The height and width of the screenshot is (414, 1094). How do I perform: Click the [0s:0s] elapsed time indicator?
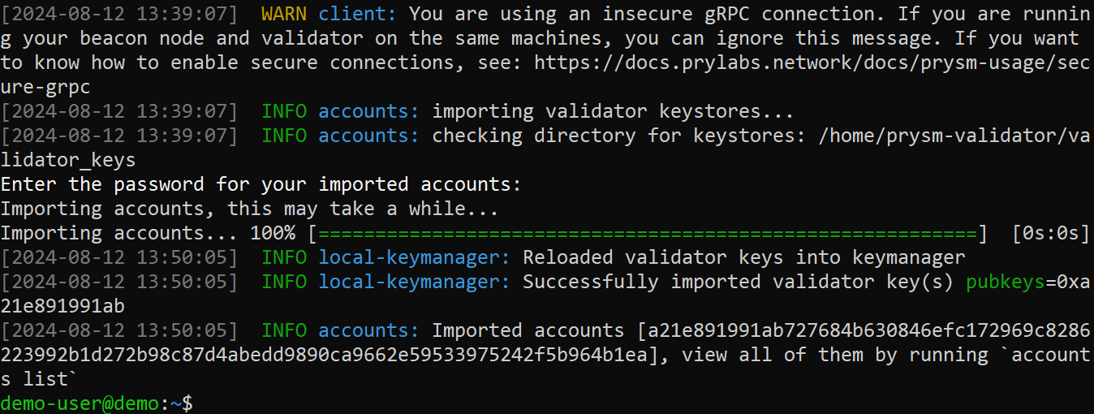pyautogui.click(x=1050, y=233)
